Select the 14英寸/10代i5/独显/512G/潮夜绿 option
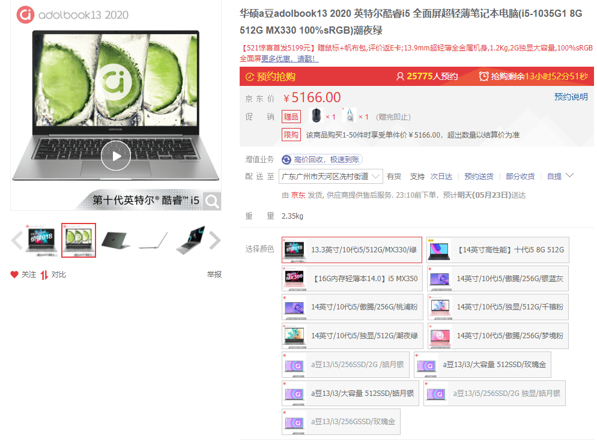Image resolution: width=597 pixels, height=444 pixels. [351, 335]
